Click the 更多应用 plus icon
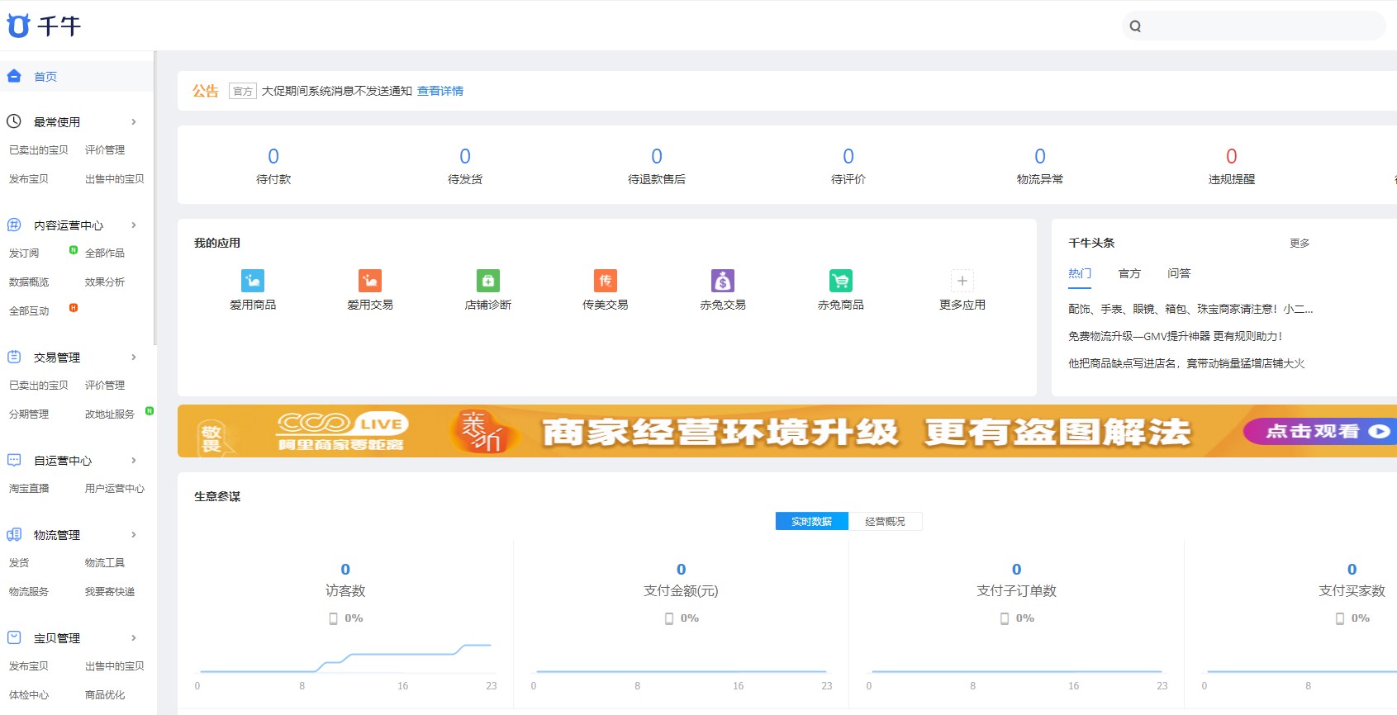Screen dimensions: 1397x715 962,281
